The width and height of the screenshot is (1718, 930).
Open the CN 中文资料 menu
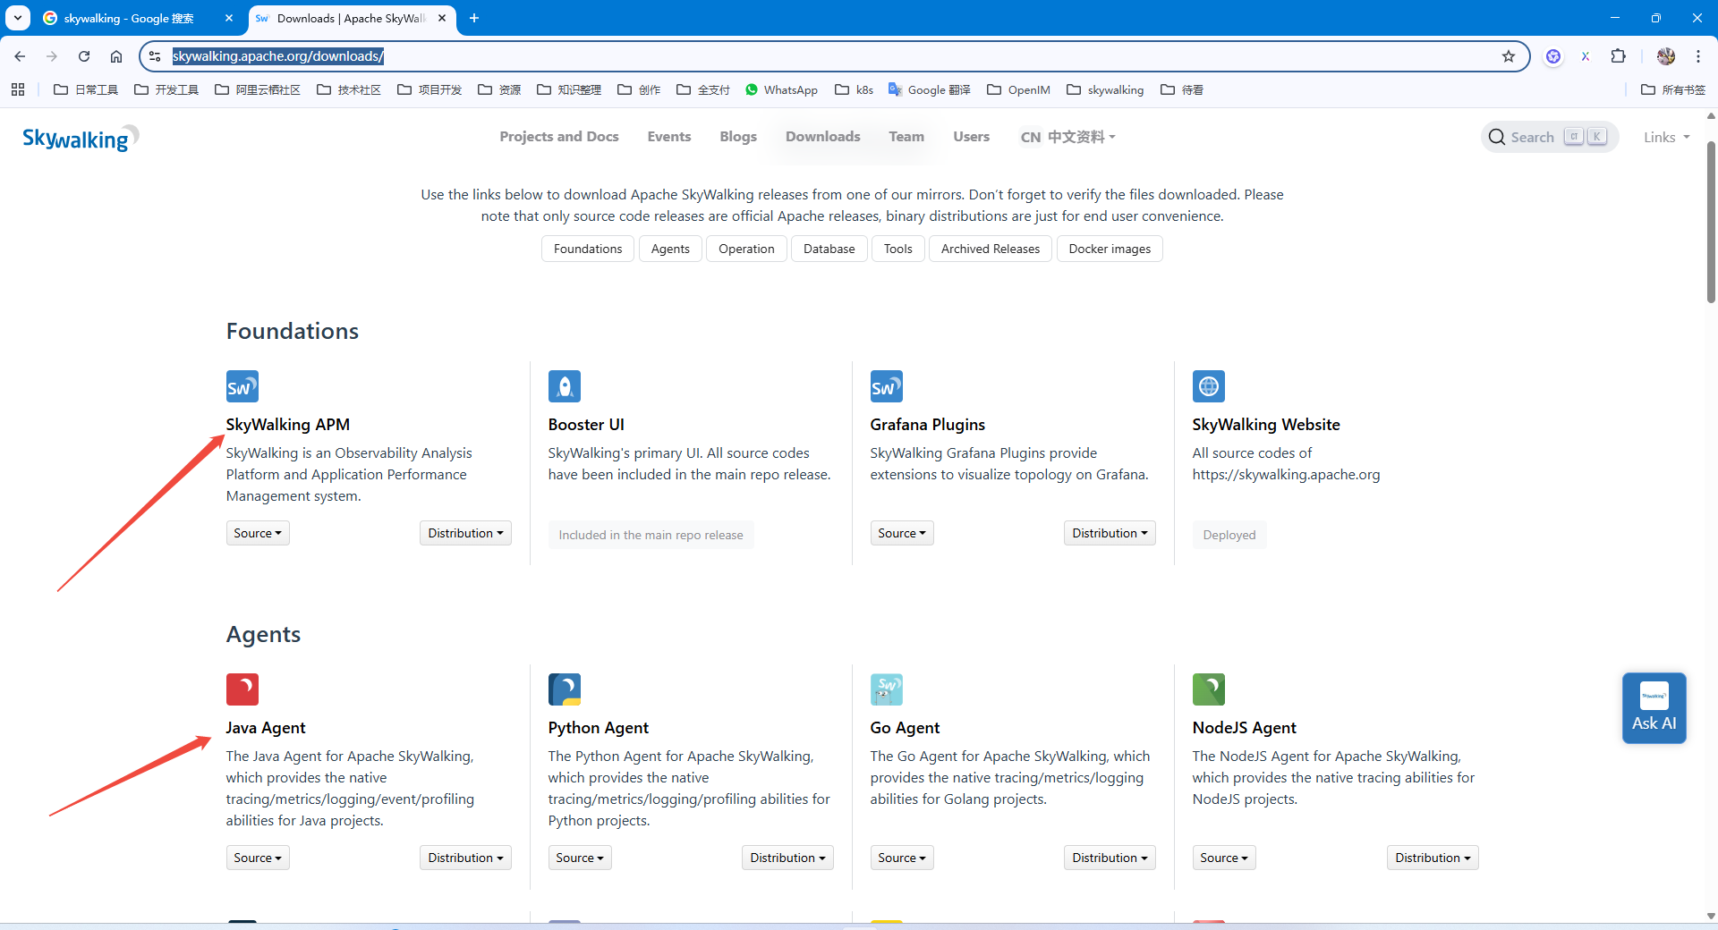[1068, 137]
